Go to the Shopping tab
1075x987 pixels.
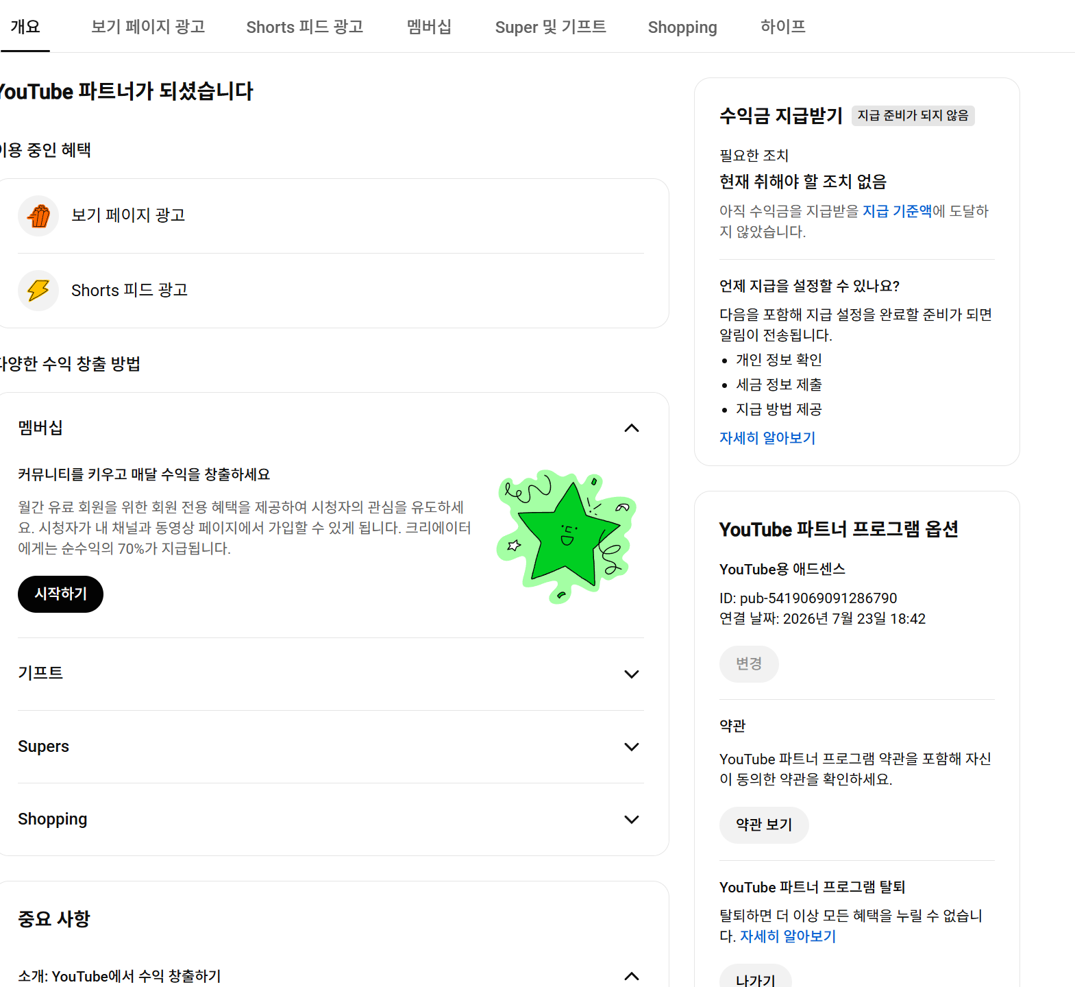point(682,27)
